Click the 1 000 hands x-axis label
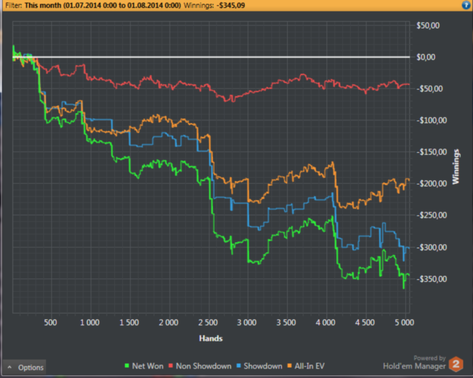The width and height of the screenshot is (473, 378). 90,323
